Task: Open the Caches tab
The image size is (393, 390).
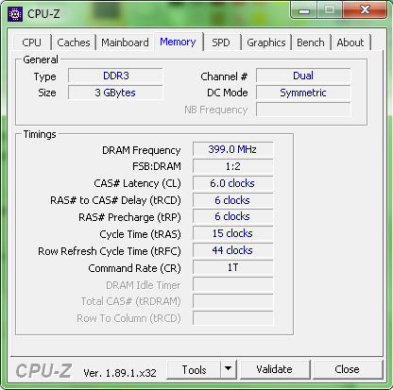Action: (74, 42)
